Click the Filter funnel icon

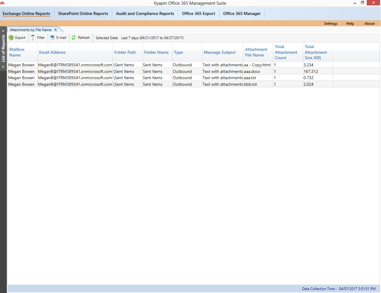(x=33, y=38)
